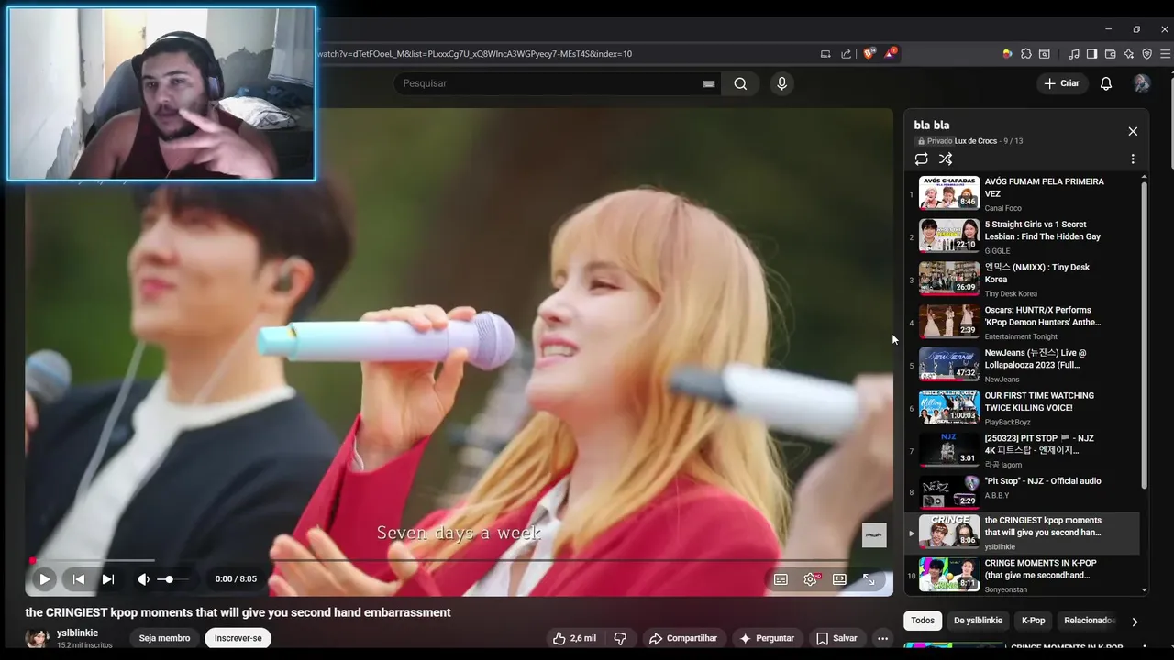
Task: Click the browser address bar URL
Action: coord(474,54)
